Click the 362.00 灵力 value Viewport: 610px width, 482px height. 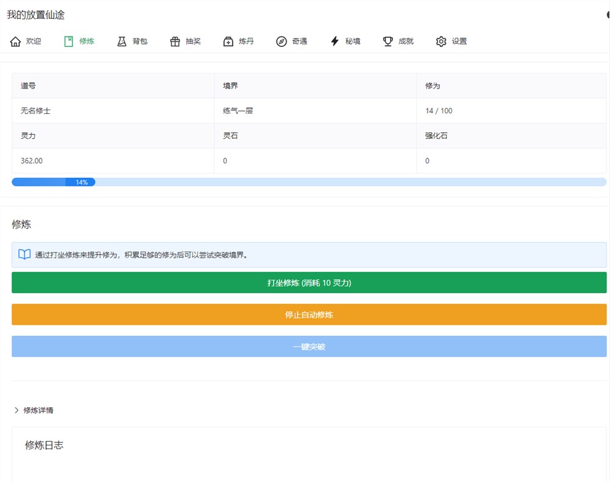click(x=32, y=161)
